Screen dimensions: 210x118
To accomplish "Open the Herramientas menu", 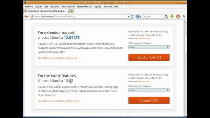I will (84, 7).
